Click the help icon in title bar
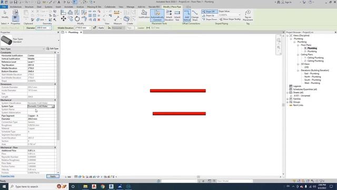This screenshot has width=337, height=190. point(310,2)
